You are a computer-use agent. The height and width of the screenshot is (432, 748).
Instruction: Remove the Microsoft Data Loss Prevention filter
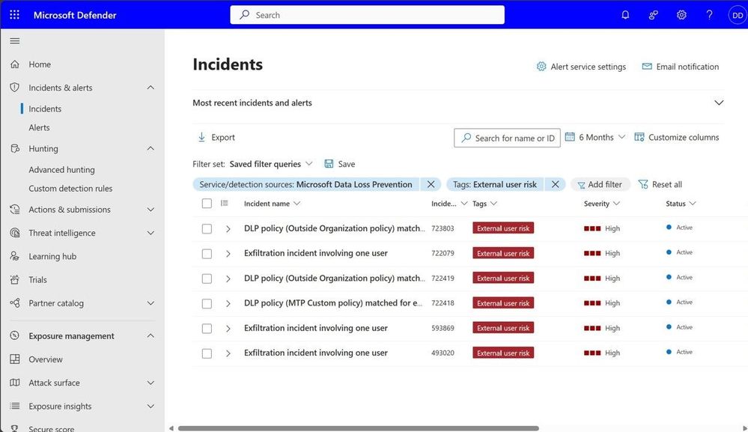click(431, 184)
